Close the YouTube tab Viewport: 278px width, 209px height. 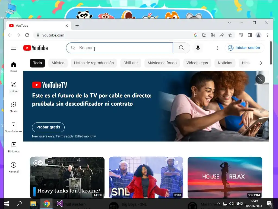(67, 26)
